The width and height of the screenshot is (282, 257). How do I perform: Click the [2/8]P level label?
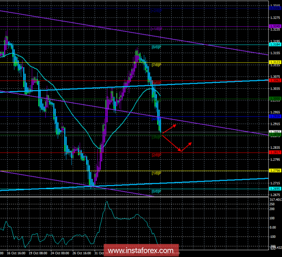click(156, 155)
